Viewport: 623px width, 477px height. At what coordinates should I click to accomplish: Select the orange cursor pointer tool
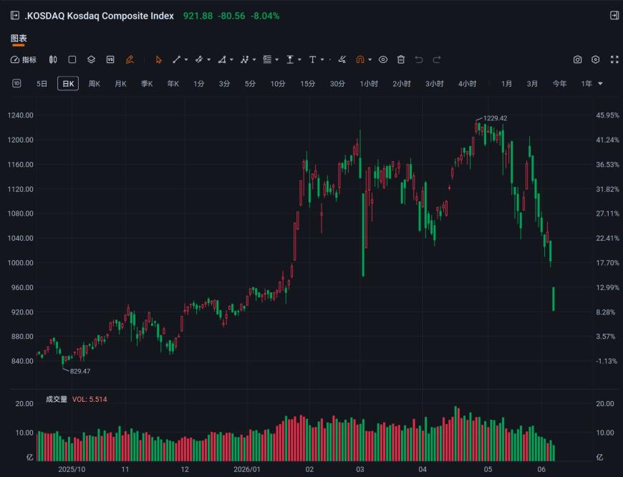(158, 59)
